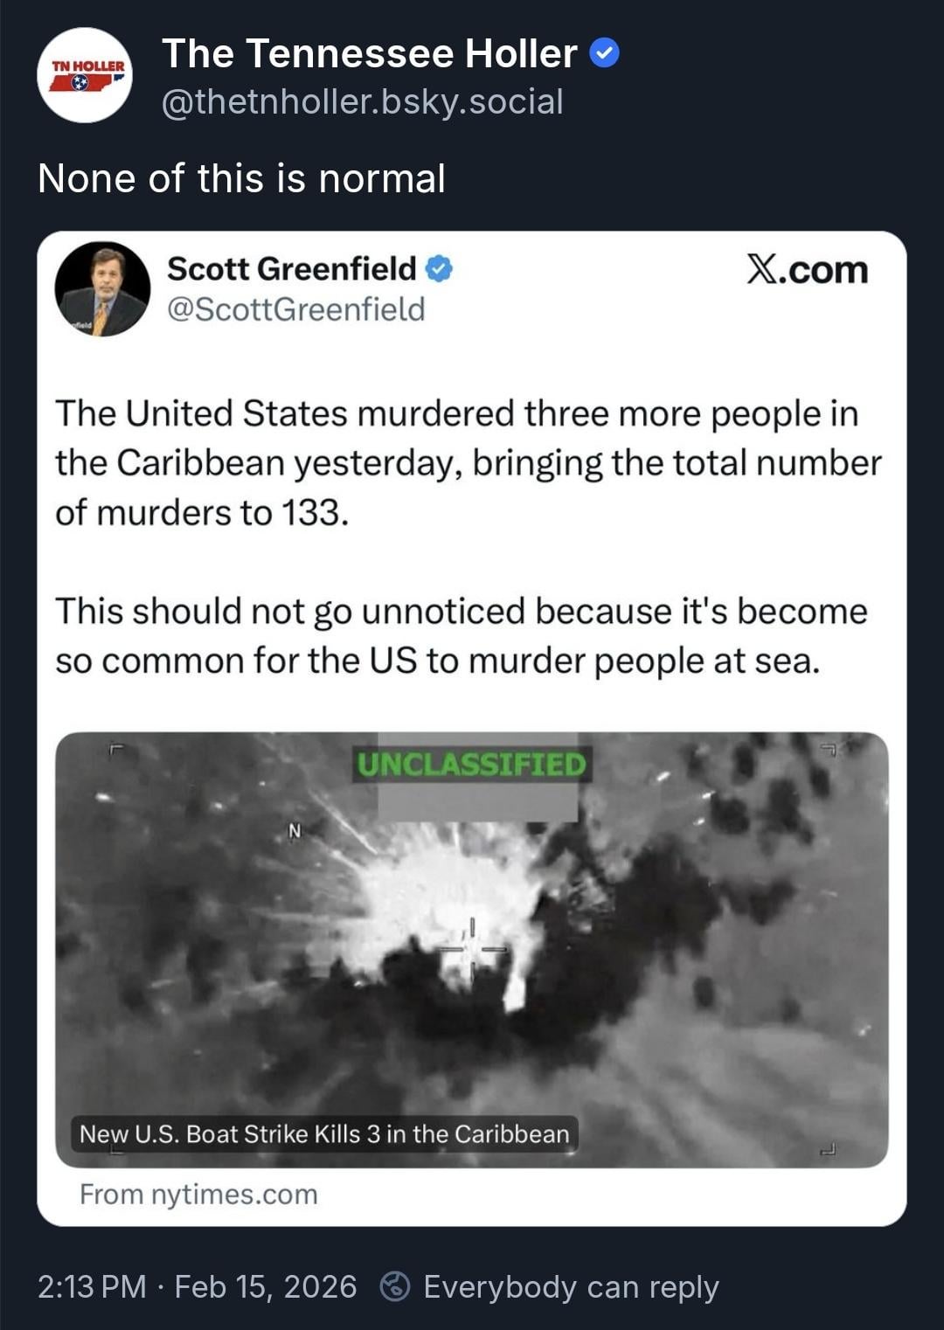The image size is (944, 1330).
Task: Open the @thetnholler.bsky.social handle
Action: pyautogui.click(x=363, y=102)
